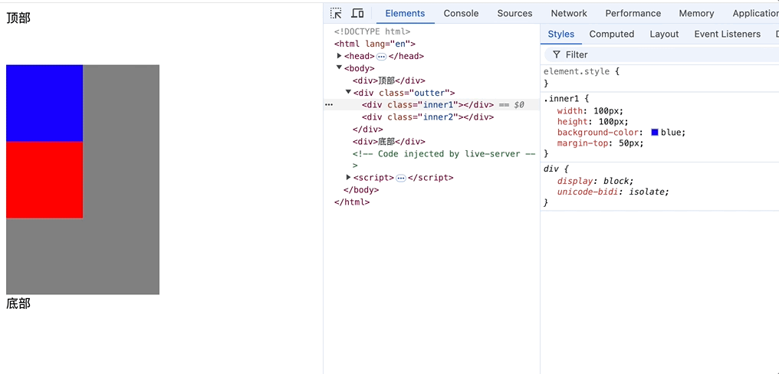Click the three-dot menu beside the inner1 row
Viewport: 779px width, 374px height.
[x=328, y=105]
